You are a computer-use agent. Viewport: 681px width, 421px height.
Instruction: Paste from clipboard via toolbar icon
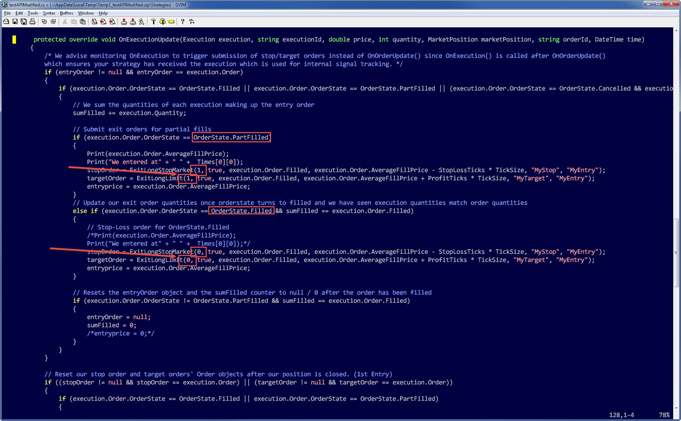pos(82,22)
